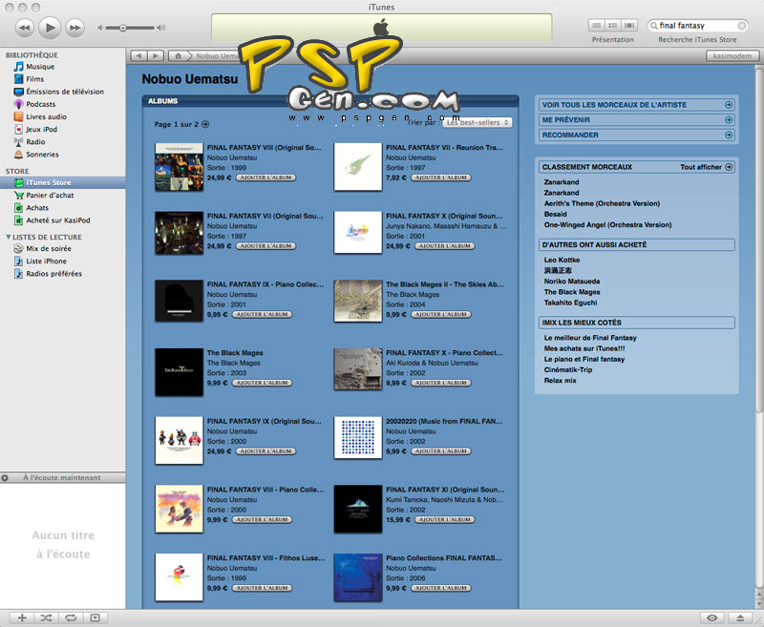Select Aerith's Theme (Orchestra Version) track
Image resolution: width=764 pixels, height=627 pixels.
pos(602,203)
